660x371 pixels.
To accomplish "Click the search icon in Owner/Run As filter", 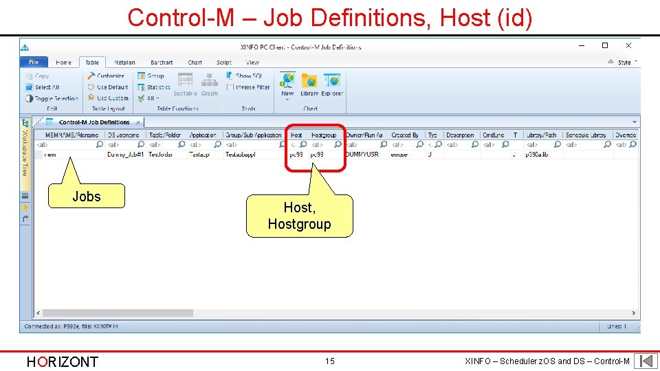I will coord(384,144).
